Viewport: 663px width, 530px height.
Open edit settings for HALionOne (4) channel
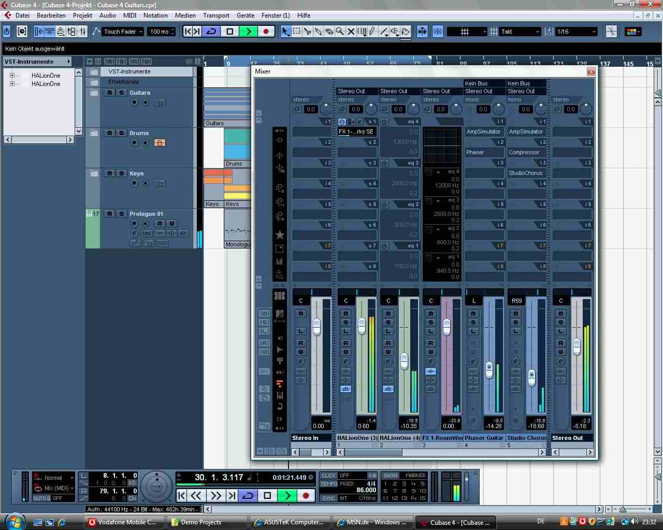click(x=388, y=362)
